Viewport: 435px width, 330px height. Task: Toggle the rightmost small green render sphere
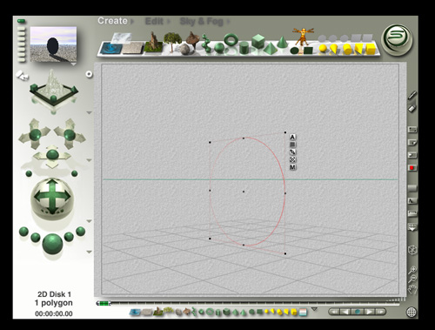(81, 232)
